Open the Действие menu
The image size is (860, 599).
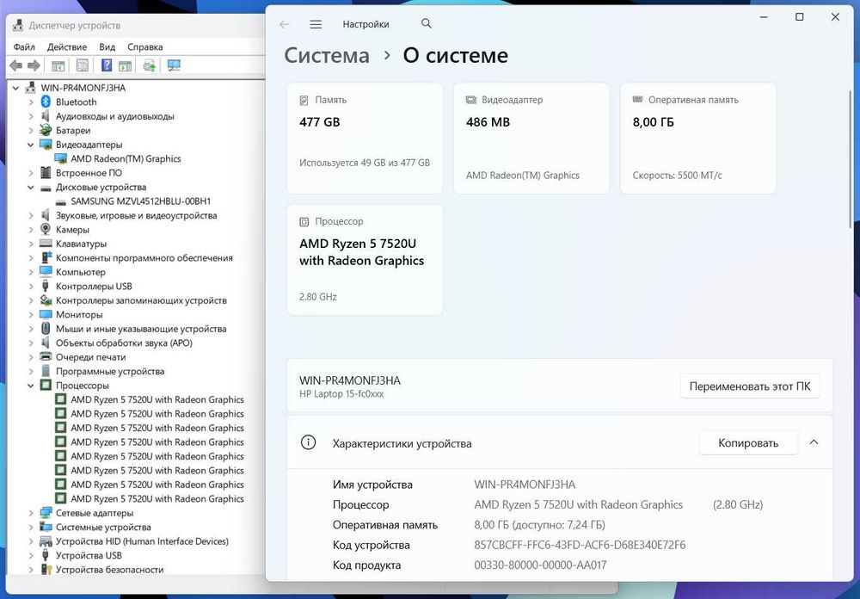coord(67,46)
